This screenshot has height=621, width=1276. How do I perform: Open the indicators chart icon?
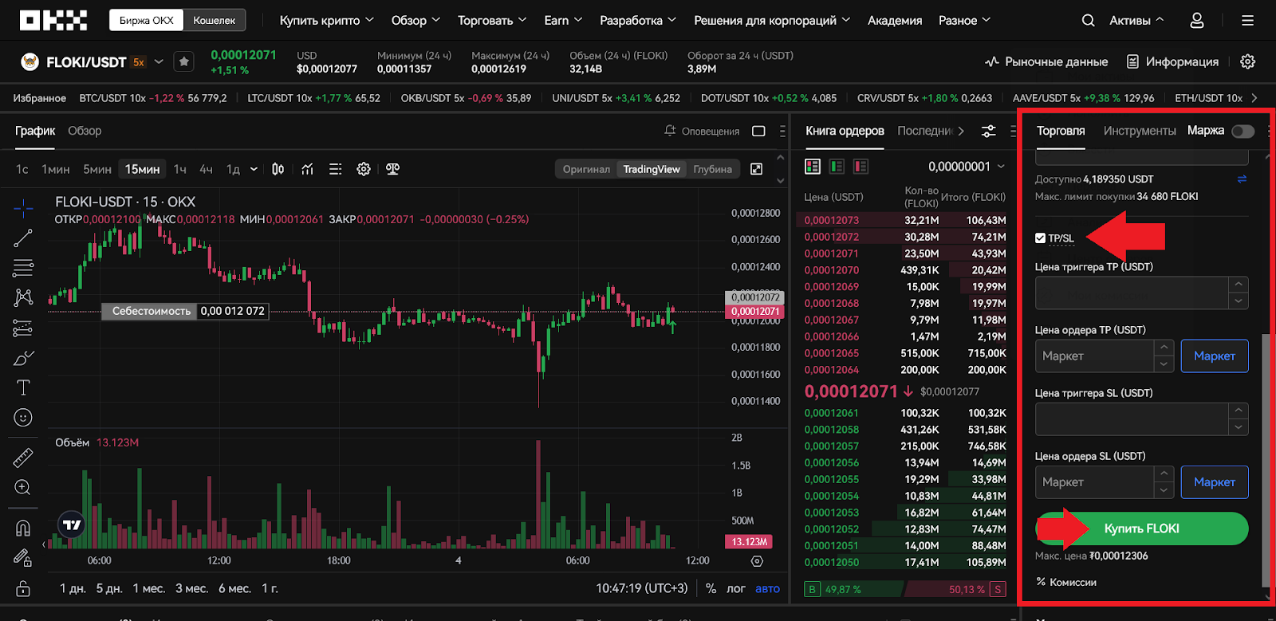(x=307, y=169)
